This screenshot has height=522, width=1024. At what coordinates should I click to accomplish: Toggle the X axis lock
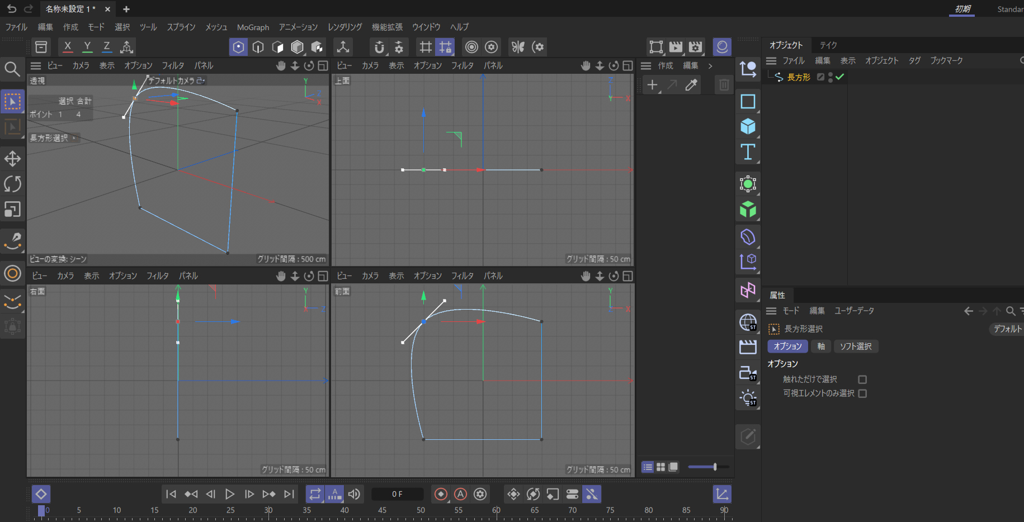pyautogui.click(x=68, y=47)
